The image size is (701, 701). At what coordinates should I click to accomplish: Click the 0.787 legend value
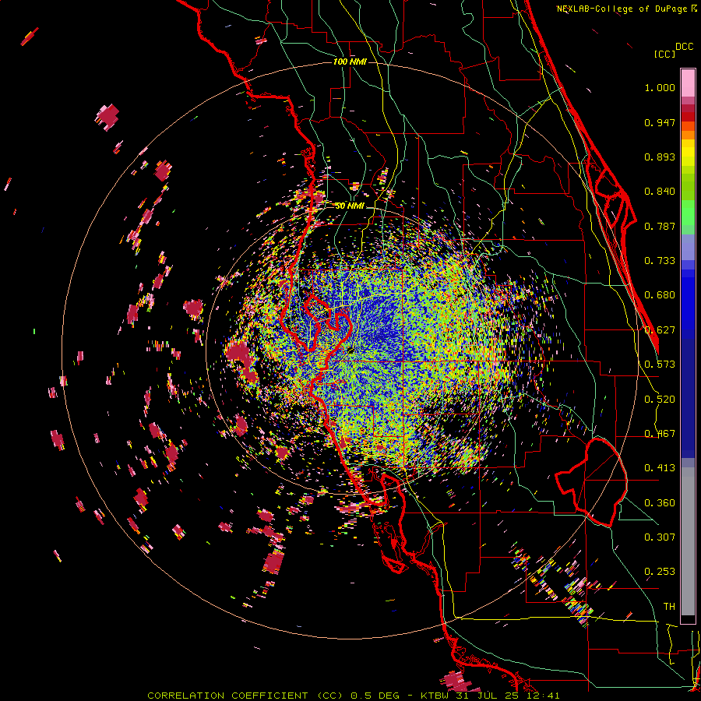pyautogui.click(x=660, y=226)
